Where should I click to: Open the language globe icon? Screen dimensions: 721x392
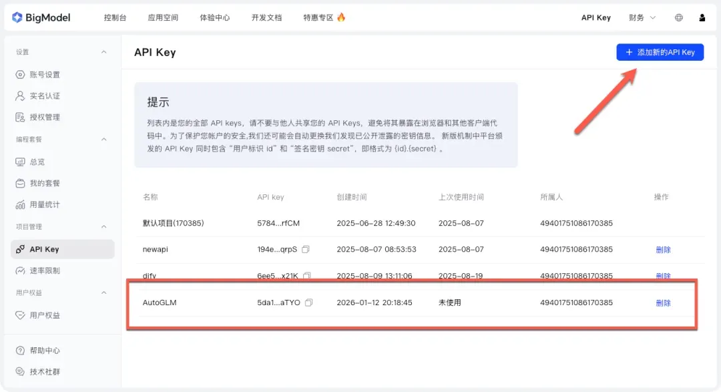pyautogui.click(x=679, y=18)
